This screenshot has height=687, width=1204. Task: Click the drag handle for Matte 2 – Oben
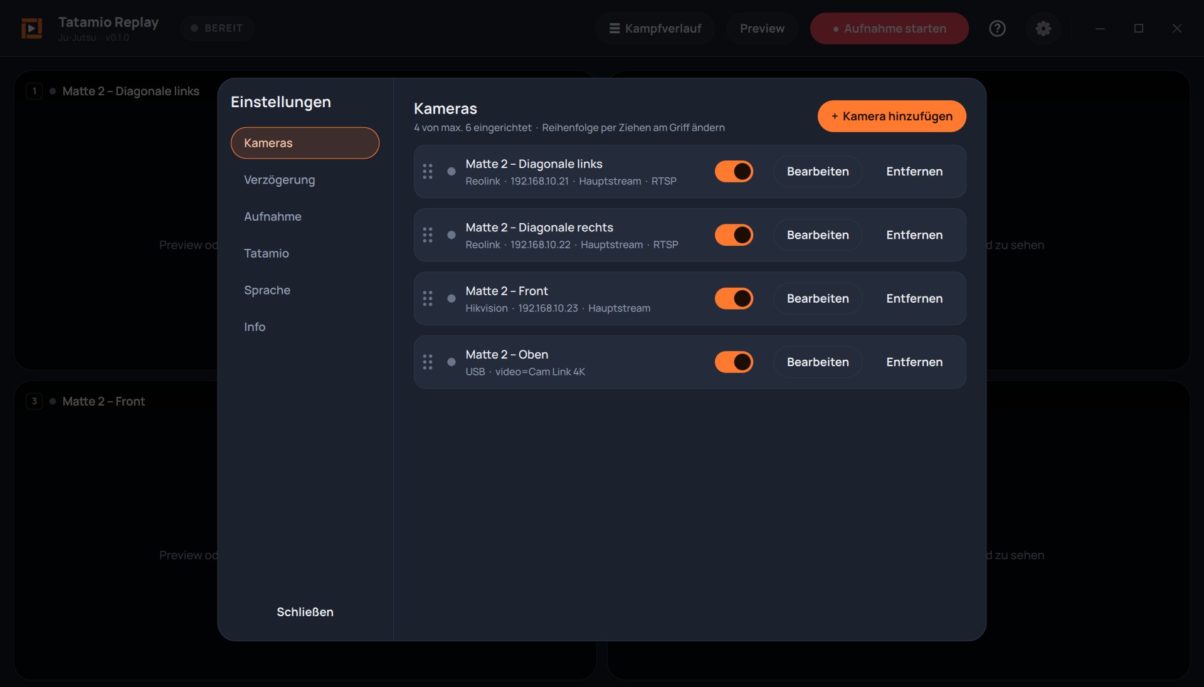pyautogui.click(x=428, y=362)
